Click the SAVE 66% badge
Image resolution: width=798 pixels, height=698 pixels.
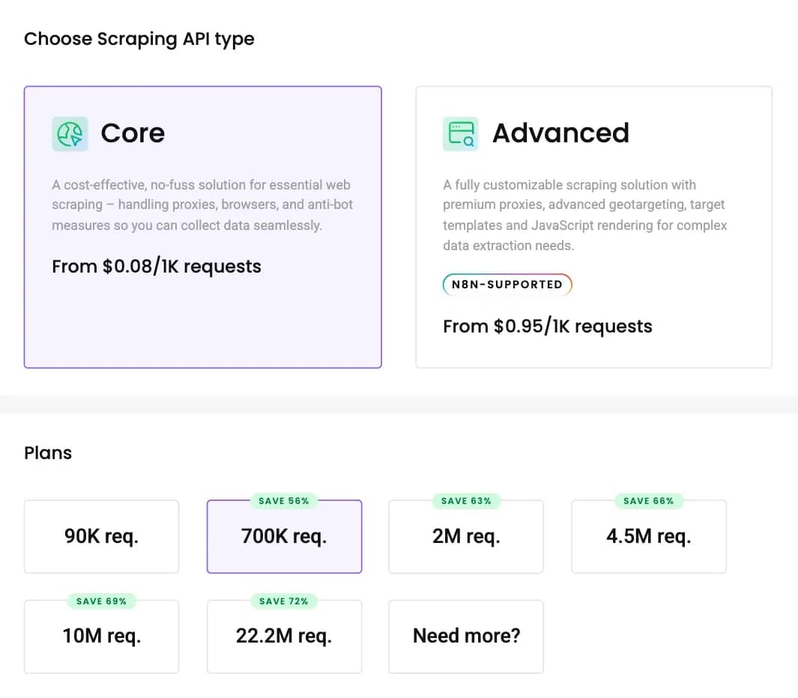point(649,501)
